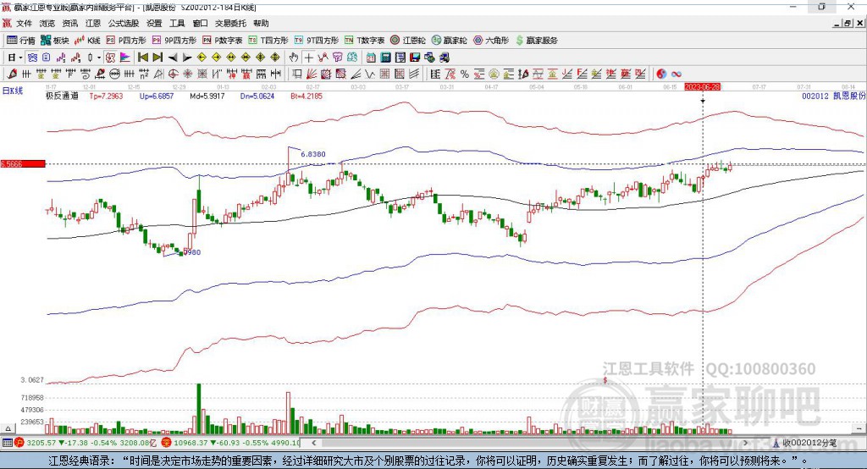Open the calendar icon in toolbar

click(x=371, y=58)
